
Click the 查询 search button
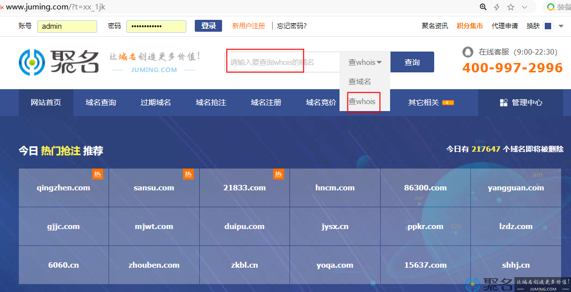[412, 62]
